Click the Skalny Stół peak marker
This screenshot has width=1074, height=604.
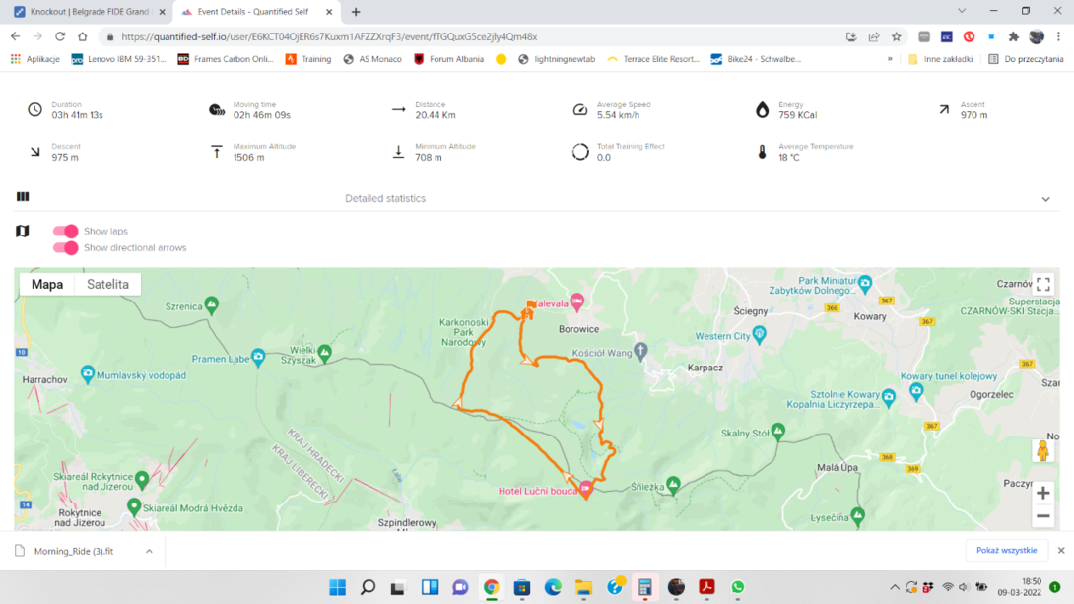pos(778,432)
